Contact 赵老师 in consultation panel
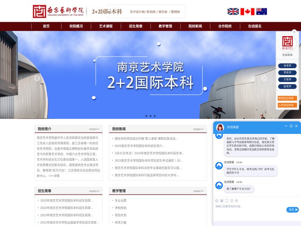This screenshot has width=301, height=226. 287,87
